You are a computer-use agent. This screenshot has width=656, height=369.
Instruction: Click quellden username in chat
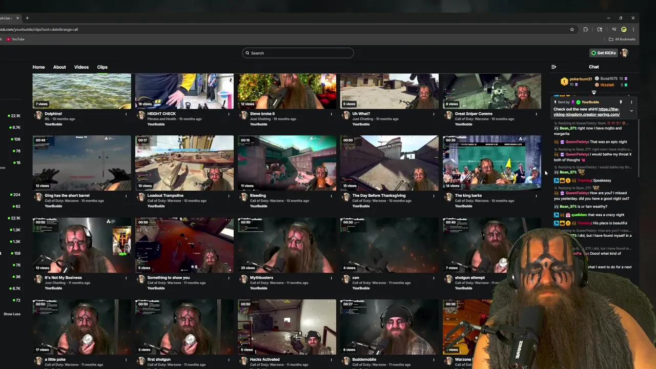tap(579, 215)
